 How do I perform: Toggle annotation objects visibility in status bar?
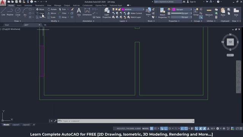click(200, 129)
